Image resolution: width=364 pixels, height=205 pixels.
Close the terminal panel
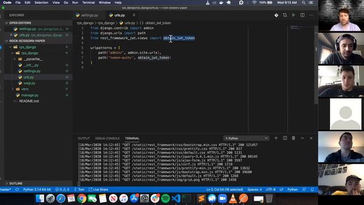click(311, 138)
